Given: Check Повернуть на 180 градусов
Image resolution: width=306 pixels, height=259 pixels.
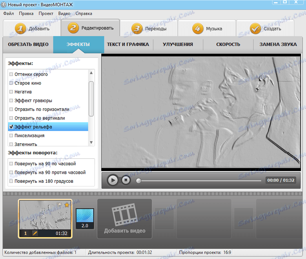Looking at the screenshot, I should (11, 181).
